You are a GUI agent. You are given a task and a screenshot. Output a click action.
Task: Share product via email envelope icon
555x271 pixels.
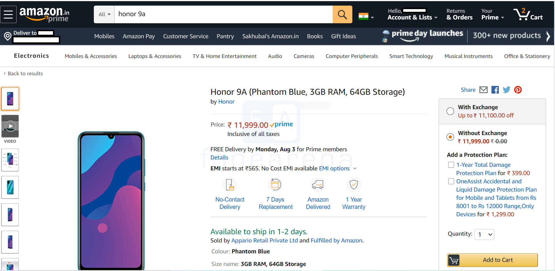pyautogui.click(x=483, y=90)
